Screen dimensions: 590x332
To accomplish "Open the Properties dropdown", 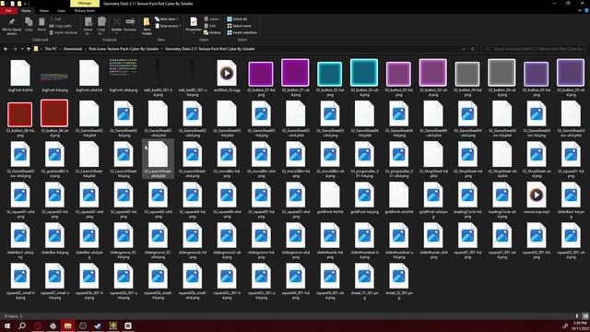I will click(194, 33).
